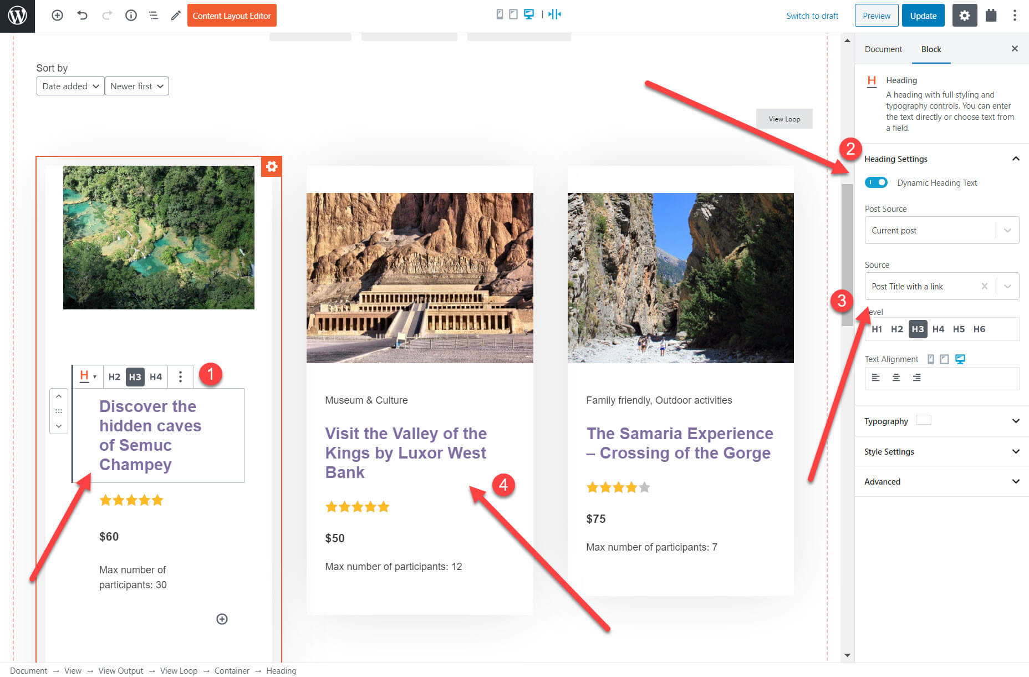Screen dimensions: 1029x677
Task: Grab the heading block drag handle
Action: coord(59,411)
